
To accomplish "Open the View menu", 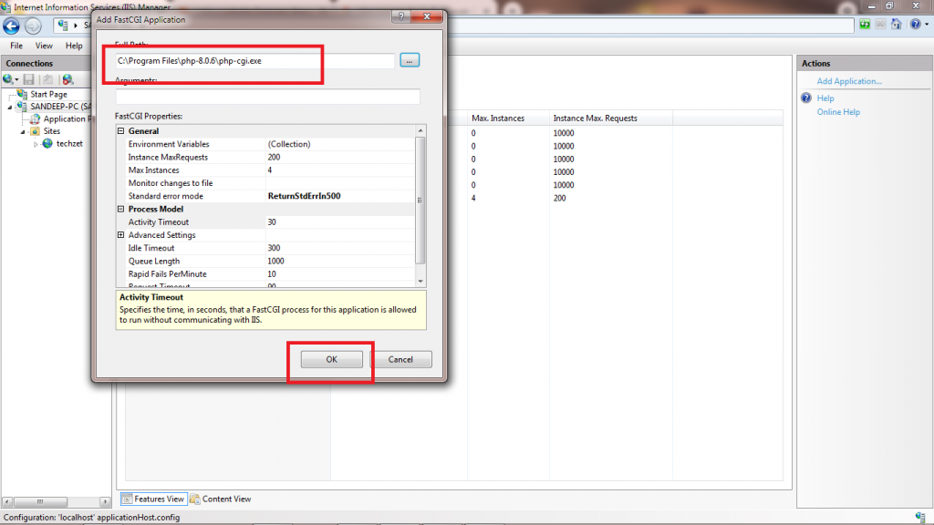I will click(x=44, y=46).
